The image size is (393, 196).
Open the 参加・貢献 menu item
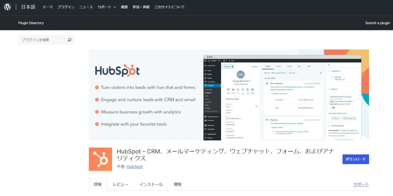tap(141, 7)
